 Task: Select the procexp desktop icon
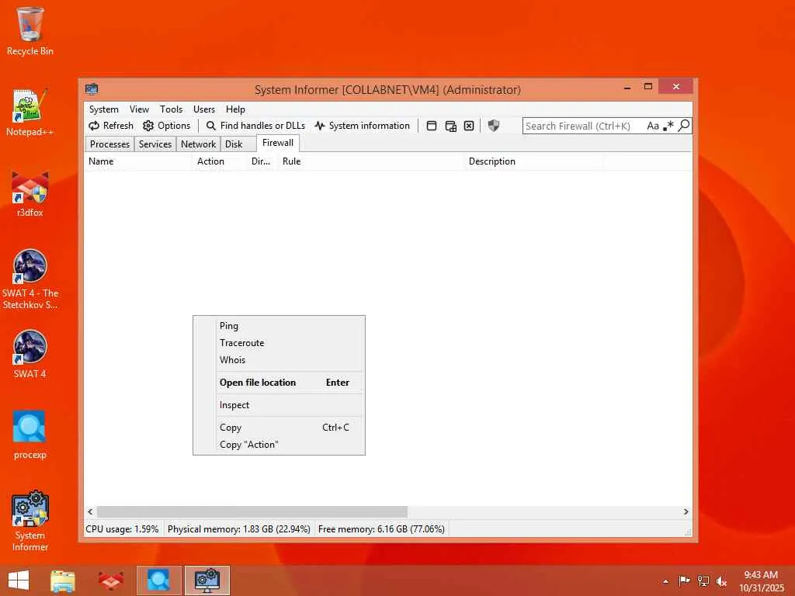[30, 435]
